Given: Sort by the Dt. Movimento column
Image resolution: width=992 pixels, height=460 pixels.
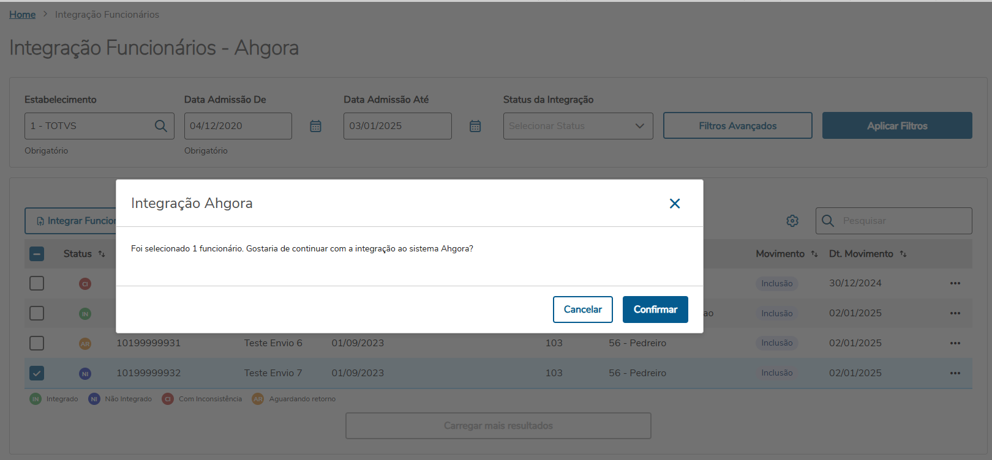Looking at the screenshot, I should 903,254.
